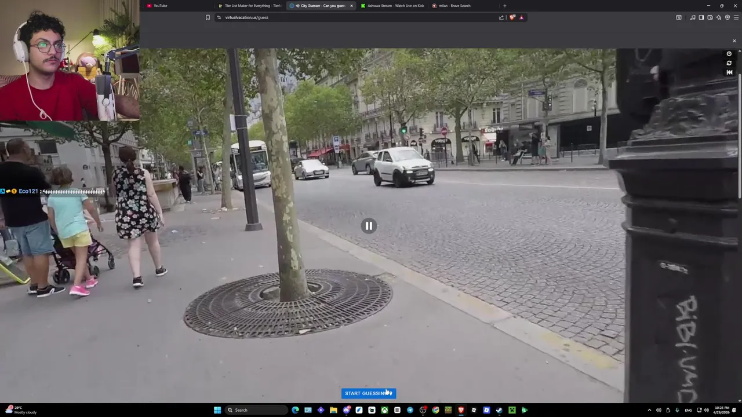This screenshot has height=417, width=742.
Task: Open Steam from the taskbar
Action: click(499, 410)
